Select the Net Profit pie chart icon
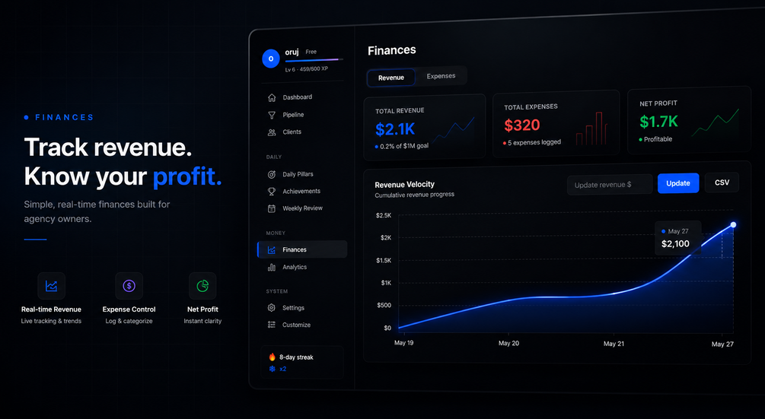765x419 pixels. click(x=202, y=286)
